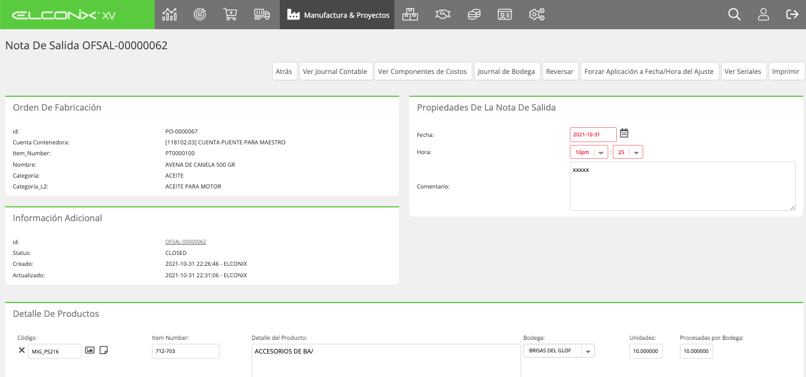Click the Item Number field 712-703

[x=186, y=351]
